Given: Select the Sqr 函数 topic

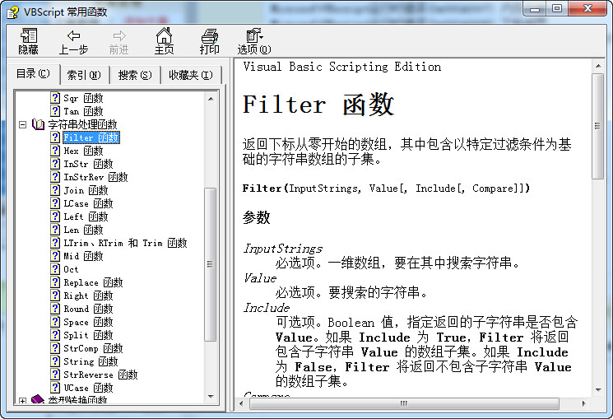Looking at the screenshot, I should [x=83, y=98].
